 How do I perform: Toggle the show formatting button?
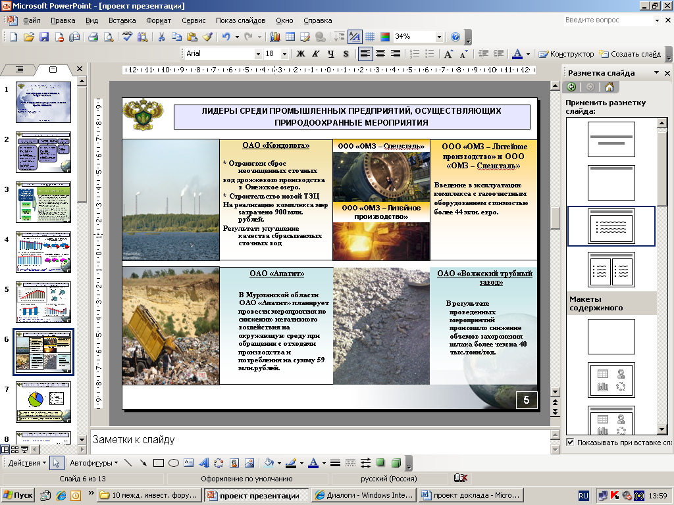pyautogui.click(x=355, y=37)
